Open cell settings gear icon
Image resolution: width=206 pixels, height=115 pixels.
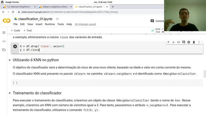pyautogui.click(x=189, y=42)
